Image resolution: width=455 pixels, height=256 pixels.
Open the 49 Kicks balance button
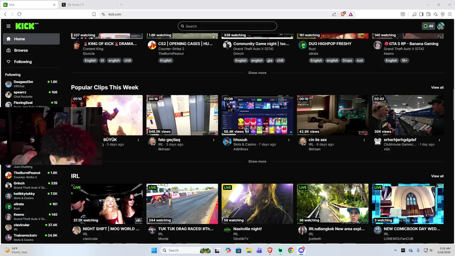(428, 26)
